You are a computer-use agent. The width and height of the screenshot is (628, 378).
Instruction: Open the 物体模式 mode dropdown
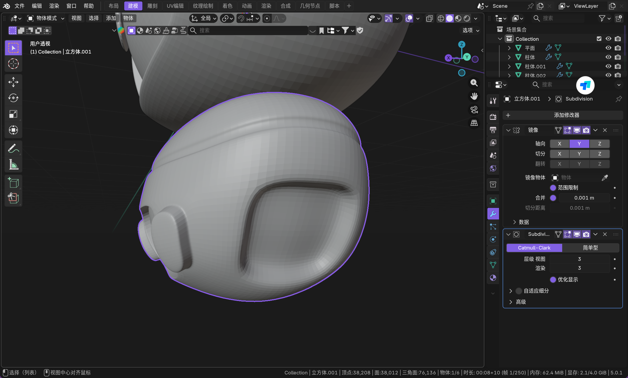pos(46,18)
